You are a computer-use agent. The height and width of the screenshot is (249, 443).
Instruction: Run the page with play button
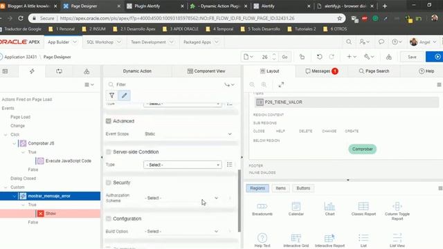coord(436,57)
